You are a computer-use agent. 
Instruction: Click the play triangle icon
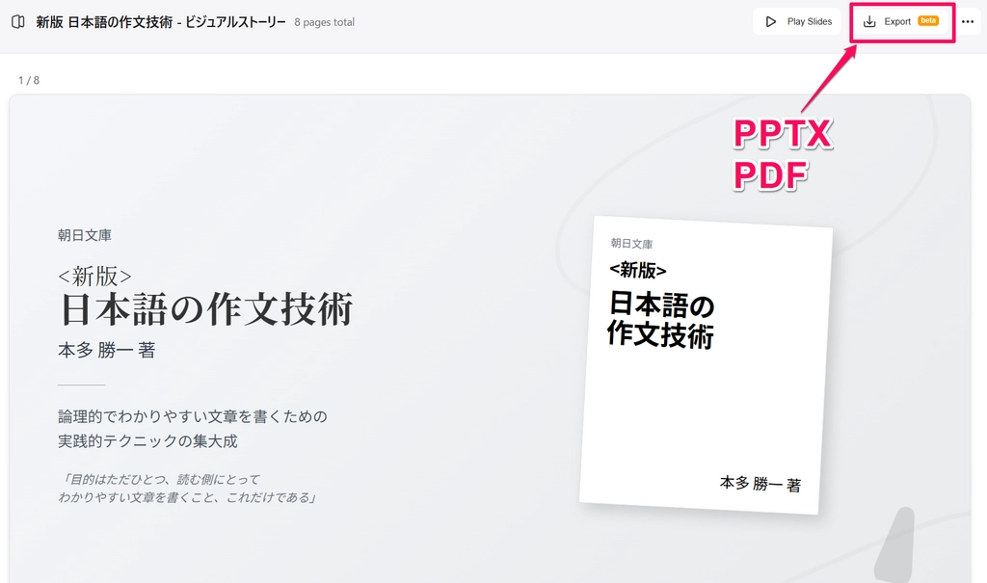(x=770, y=21)
